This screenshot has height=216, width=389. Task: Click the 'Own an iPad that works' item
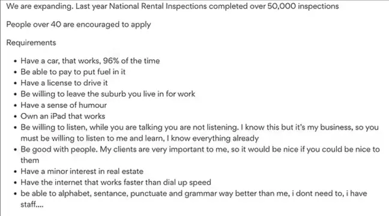tap(63, 116)
